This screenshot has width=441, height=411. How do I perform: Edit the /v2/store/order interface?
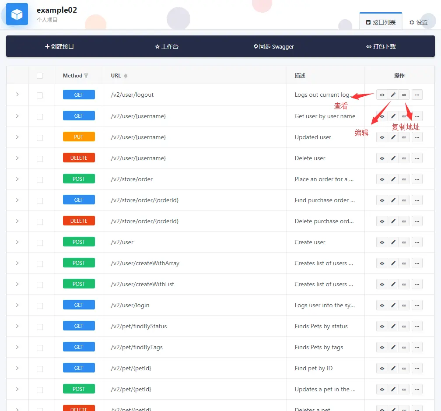coord(393,179)
